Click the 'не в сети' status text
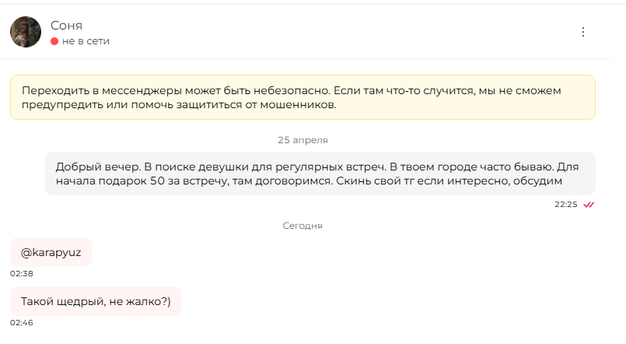 86,41
